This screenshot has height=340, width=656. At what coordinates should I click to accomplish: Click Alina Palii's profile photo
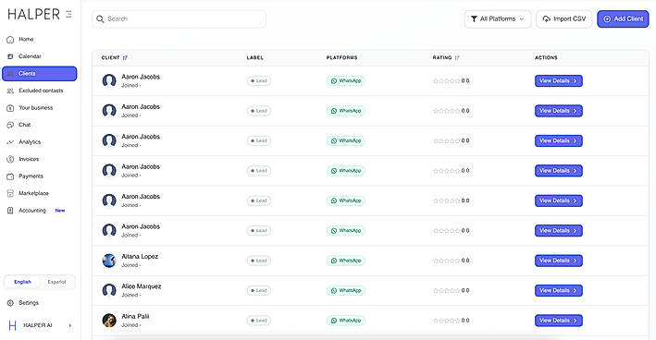coord(109,321)
